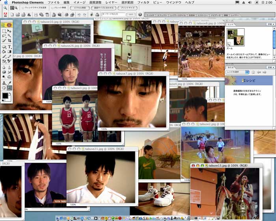Open the File menu
Screen dimensions: 276x221
pyautogui.click(x=54, y=2)
